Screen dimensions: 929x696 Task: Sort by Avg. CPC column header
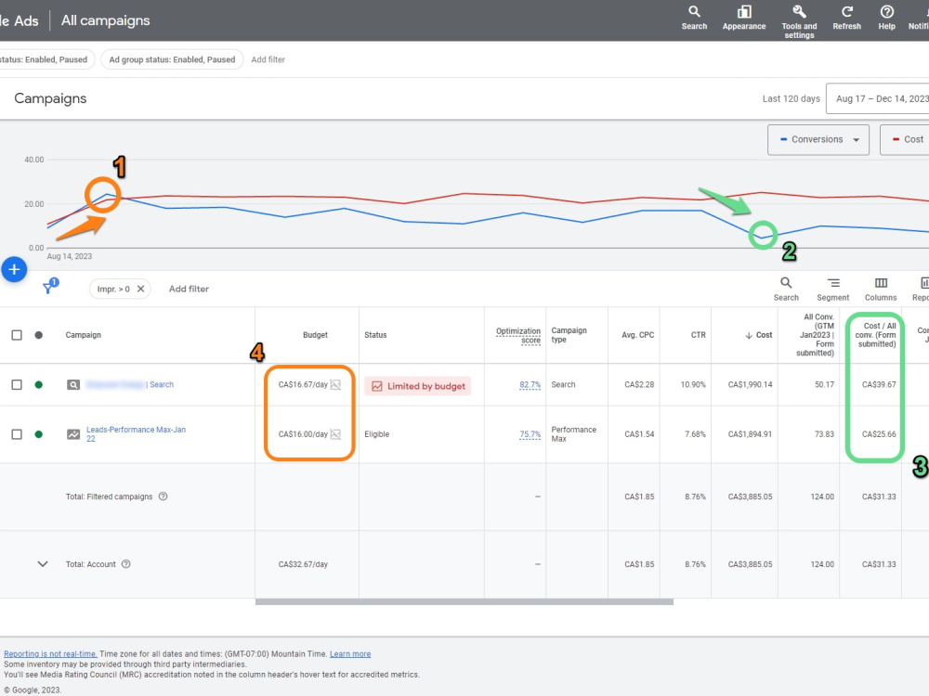[x=637, y=335]
